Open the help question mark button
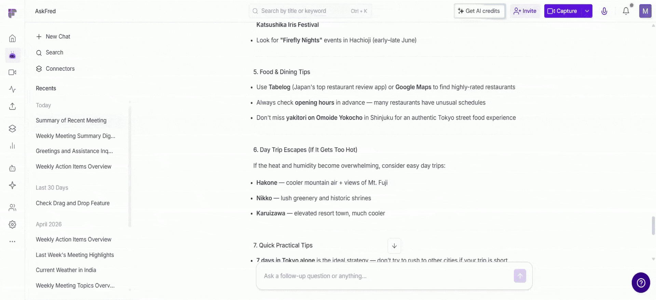The height and width of the screenshot is (300, 656). point(641,283)
